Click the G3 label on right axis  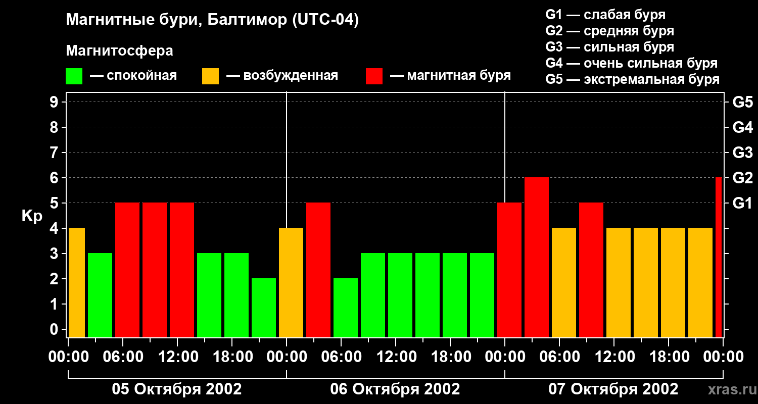tap(742, 153)
